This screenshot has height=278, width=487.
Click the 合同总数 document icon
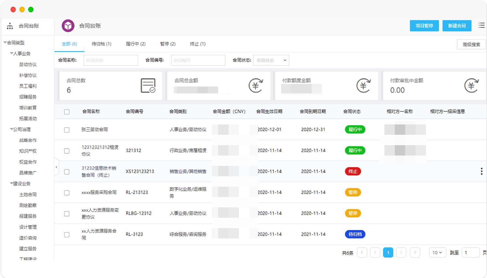pyautogui.click(x=148, y=86)
